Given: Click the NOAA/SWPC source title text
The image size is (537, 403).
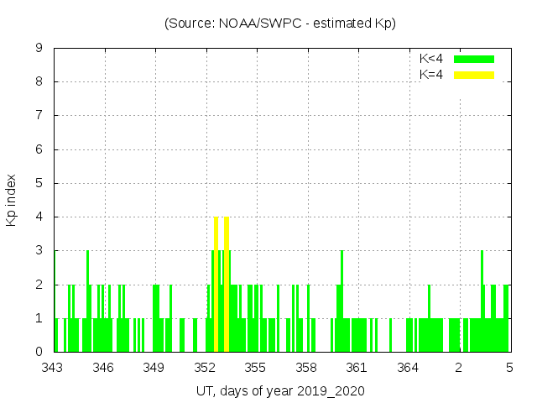Looking at the screenshot, I should point(280,24).
